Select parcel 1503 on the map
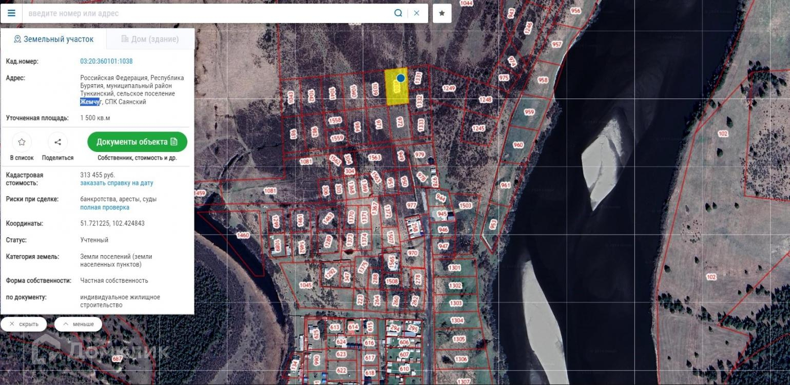This screenshot has height=385, width=790. coord(465,205)
